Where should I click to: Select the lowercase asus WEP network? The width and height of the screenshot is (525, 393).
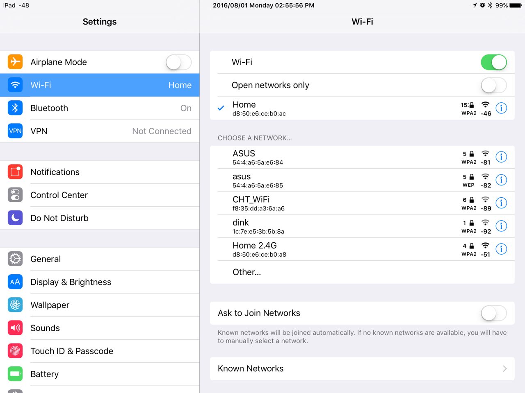(x=242, y=180)
